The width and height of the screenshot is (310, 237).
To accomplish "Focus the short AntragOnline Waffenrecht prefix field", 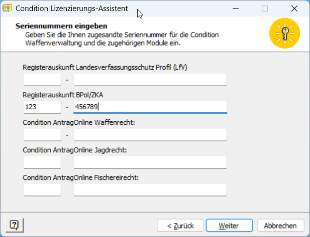I will 42,134.
